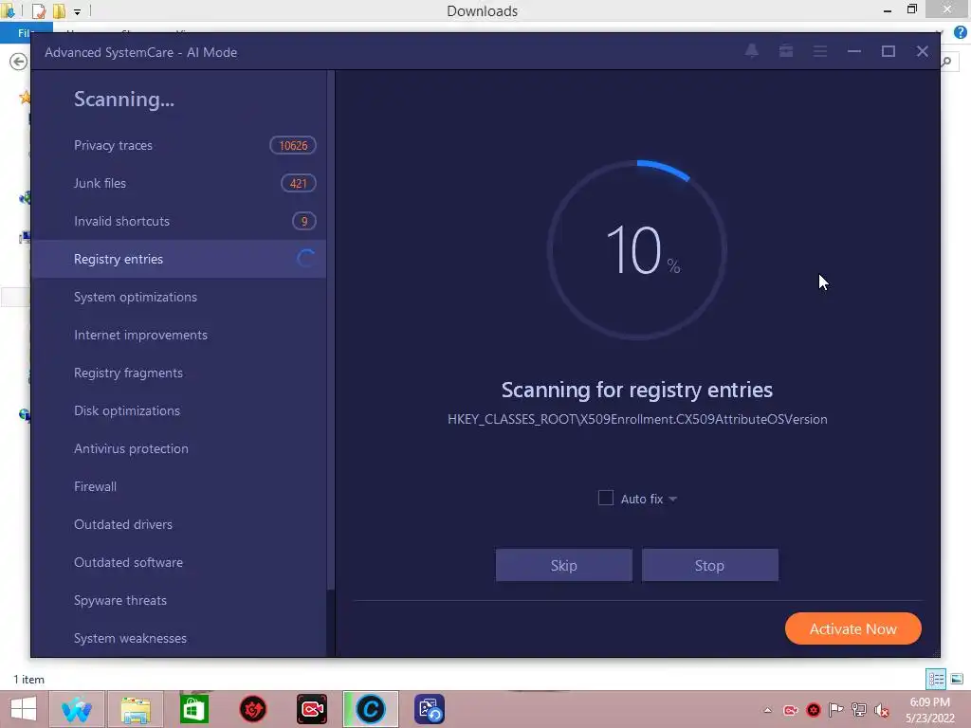The height and width of the screenshot is (728, 971).
Task: Click the Activate Now button
Action: click(x=853, y=628)
